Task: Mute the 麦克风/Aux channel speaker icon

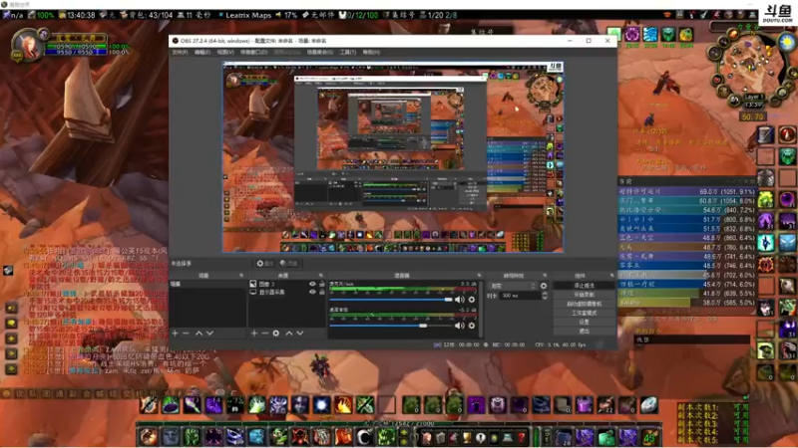Action: point(459,300)
